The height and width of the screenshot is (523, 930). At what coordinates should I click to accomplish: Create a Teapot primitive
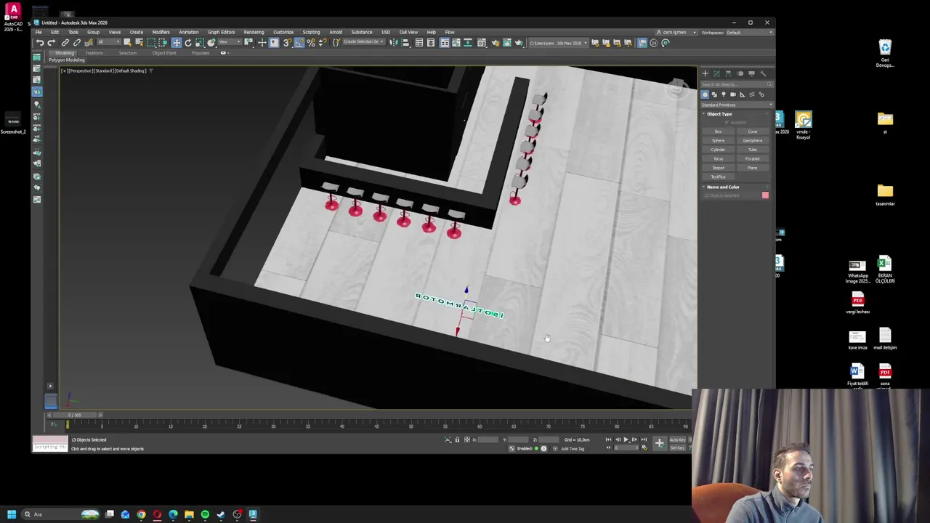[x=718, y=168]
